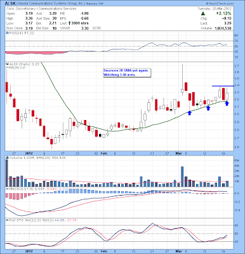
Task: Click the Open value 3.19
Action: (x=29, y=13)
